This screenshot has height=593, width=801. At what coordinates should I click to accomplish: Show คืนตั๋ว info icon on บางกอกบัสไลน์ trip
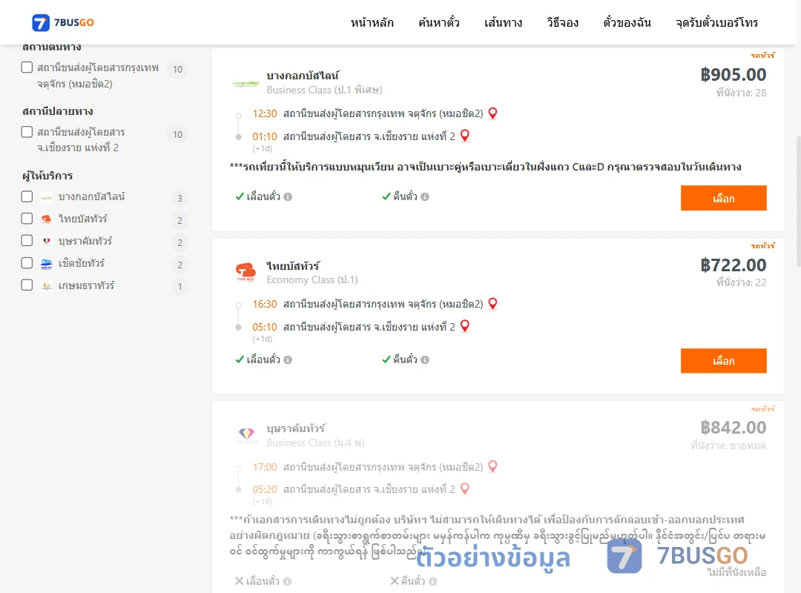click(x=425, y=196)
